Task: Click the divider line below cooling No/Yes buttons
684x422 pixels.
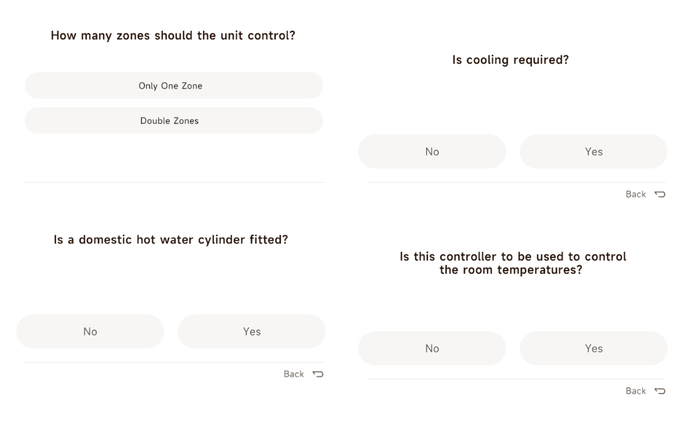Action: click(x=516, y=182)
